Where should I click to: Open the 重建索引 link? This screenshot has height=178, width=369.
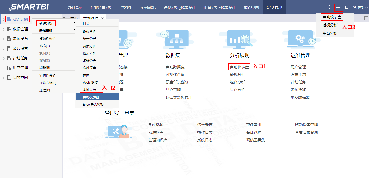click(254, 125)
